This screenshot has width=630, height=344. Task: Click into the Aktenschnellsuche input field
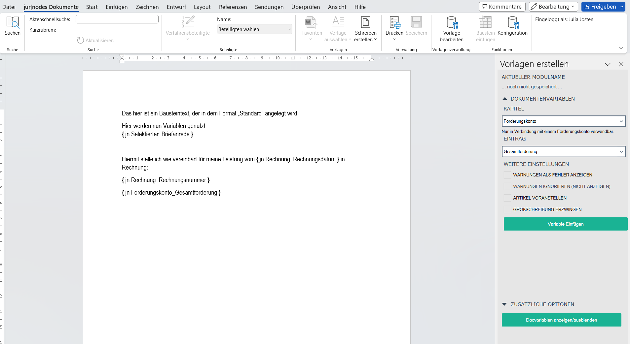117,19
